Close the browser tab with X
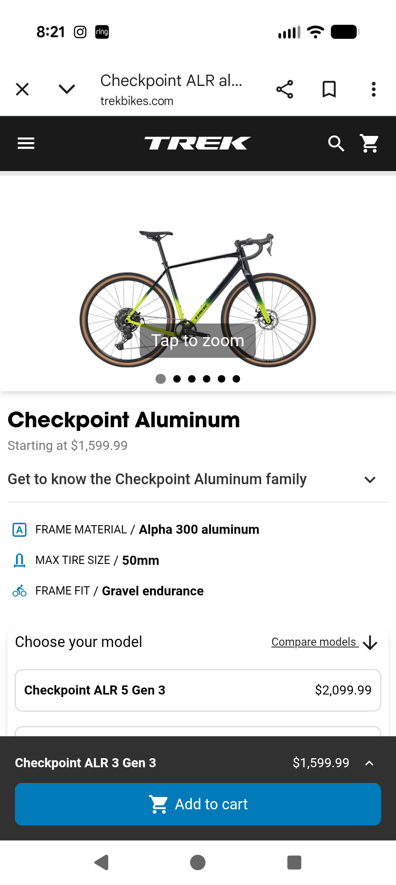 coord(22,89)
